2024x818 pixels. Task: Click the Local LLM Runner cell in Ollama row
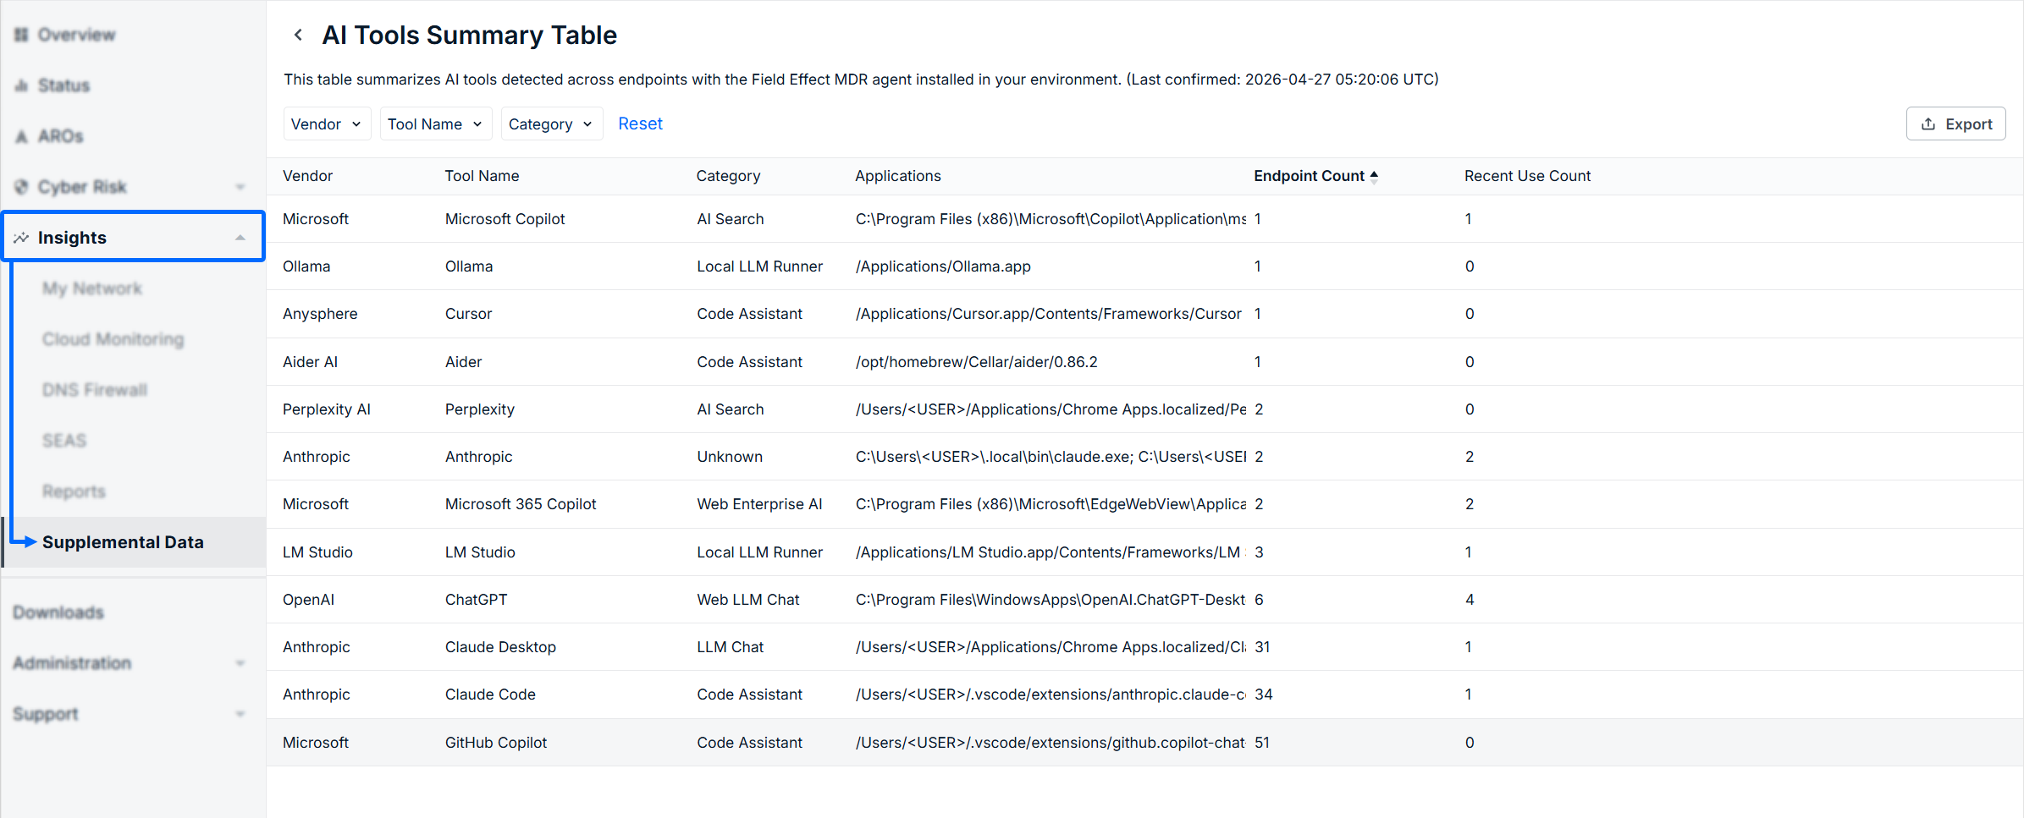click(759, 266)
